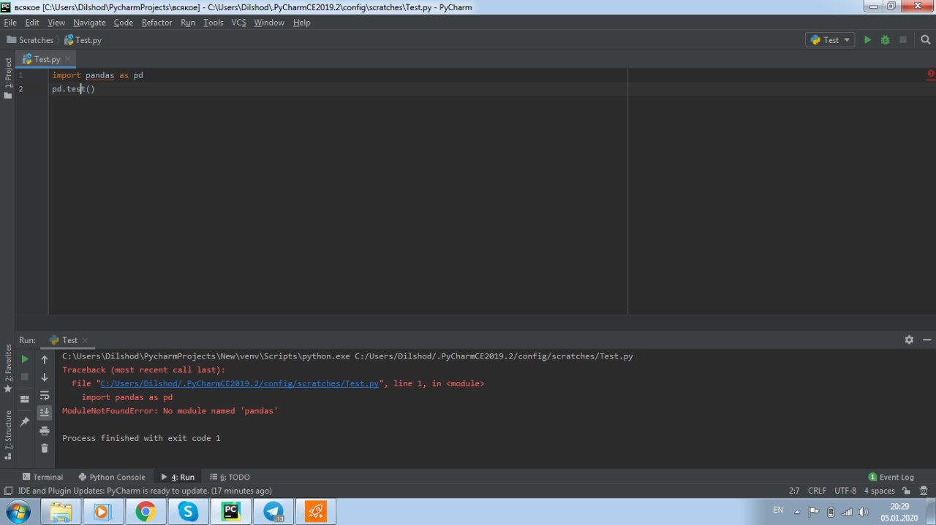Click 'Process finished with exit code 1'
Image resolution: width=936 pixels, height=525 pixels.
click(x=141, y=438)
